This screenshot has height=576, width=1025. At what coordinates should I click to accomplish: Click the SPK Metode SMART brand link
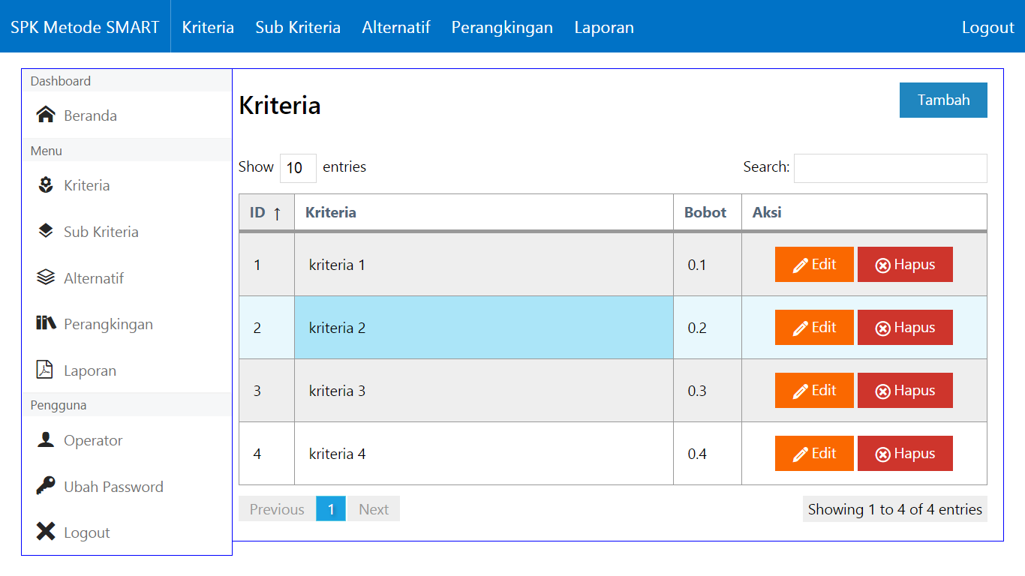pos(85,27)
